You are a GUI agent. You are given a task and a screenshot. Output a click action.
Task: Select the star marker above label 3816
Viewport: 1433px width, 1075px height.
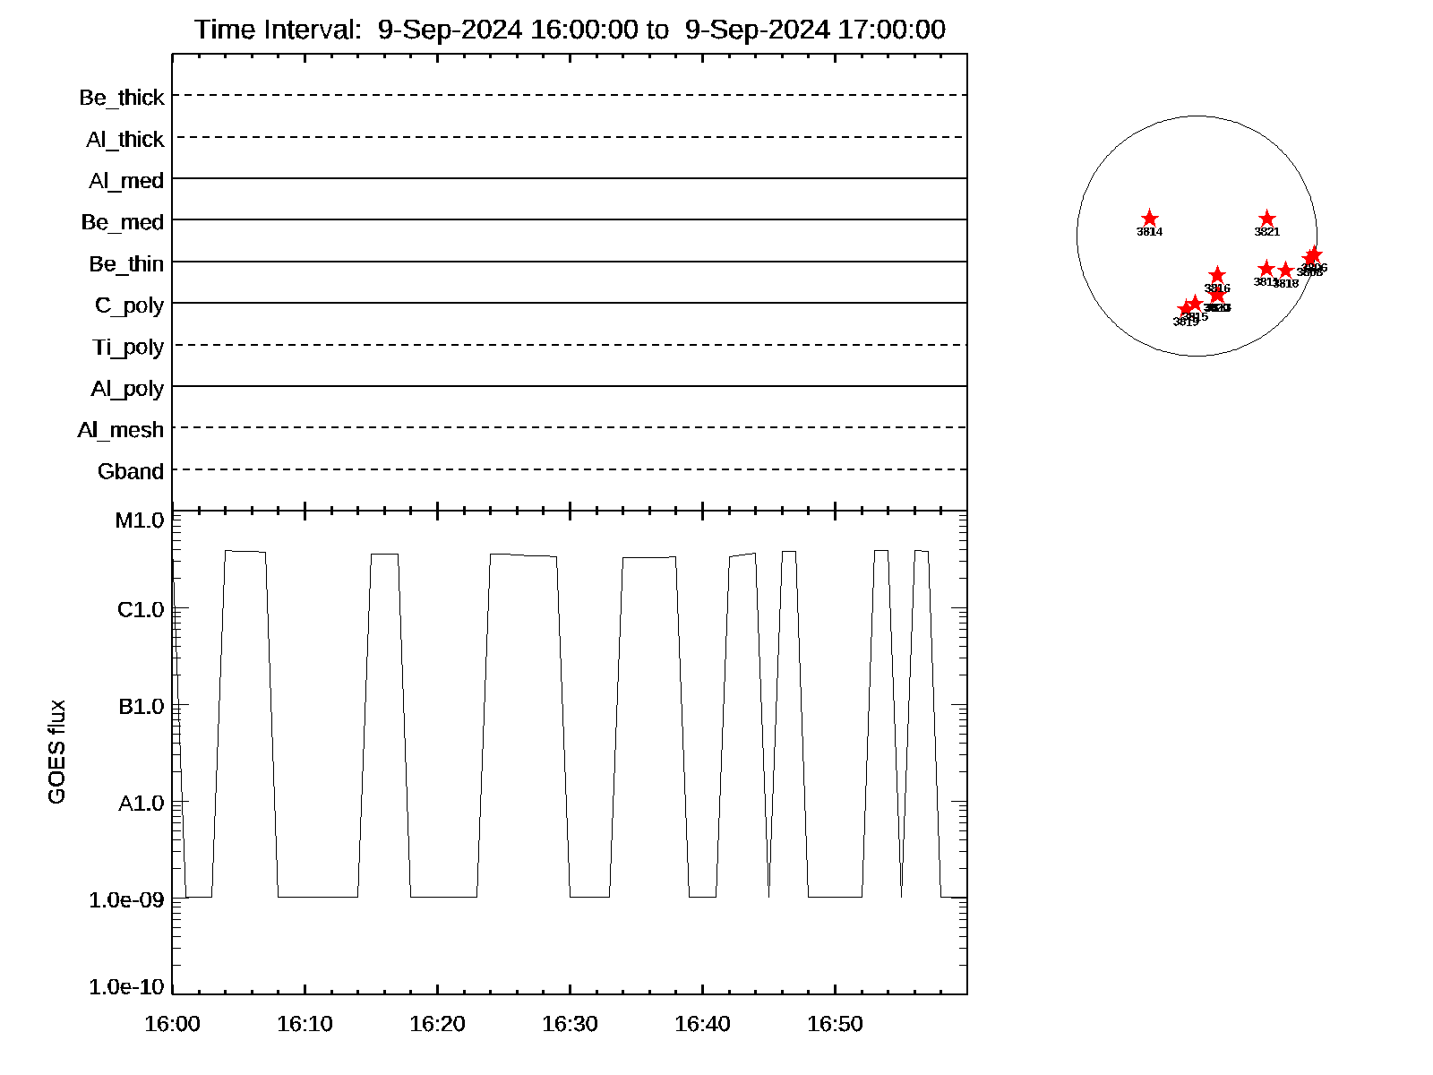1217,275
